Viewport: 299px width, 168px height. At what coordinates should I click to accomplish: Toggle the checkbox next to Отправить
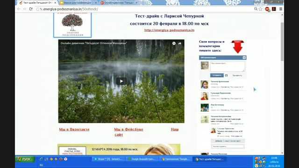(226, 76)
